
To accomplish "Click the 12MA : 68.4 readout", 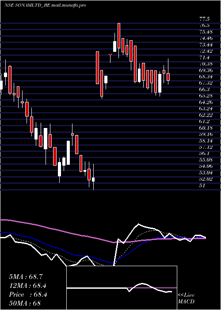I will (x=28, y=286).
